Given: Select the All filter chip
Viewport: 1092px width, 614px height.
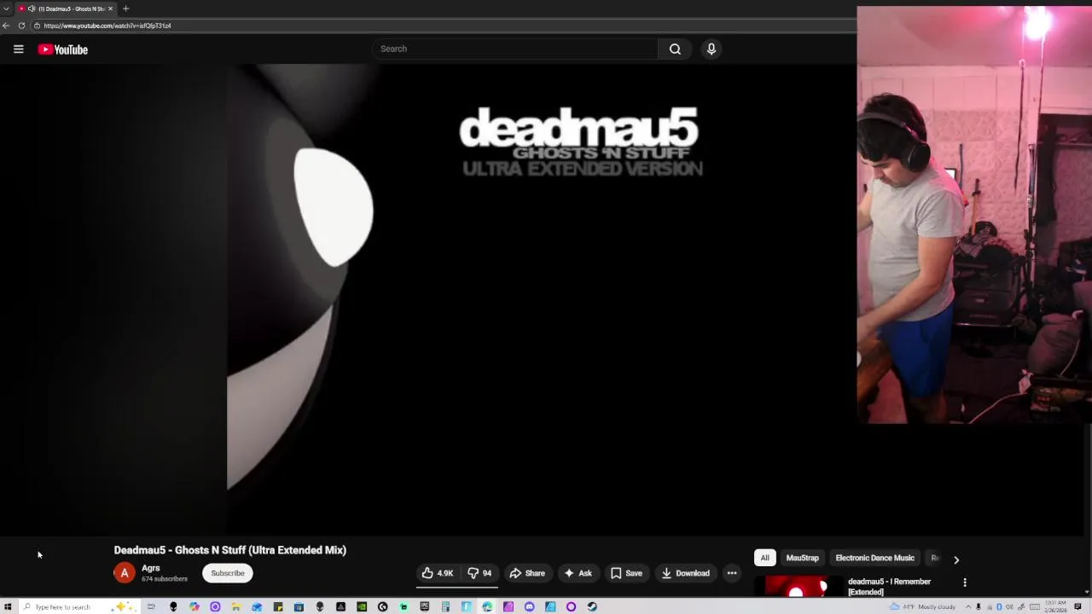Looking at the screenshot, I should click(764, 558).
